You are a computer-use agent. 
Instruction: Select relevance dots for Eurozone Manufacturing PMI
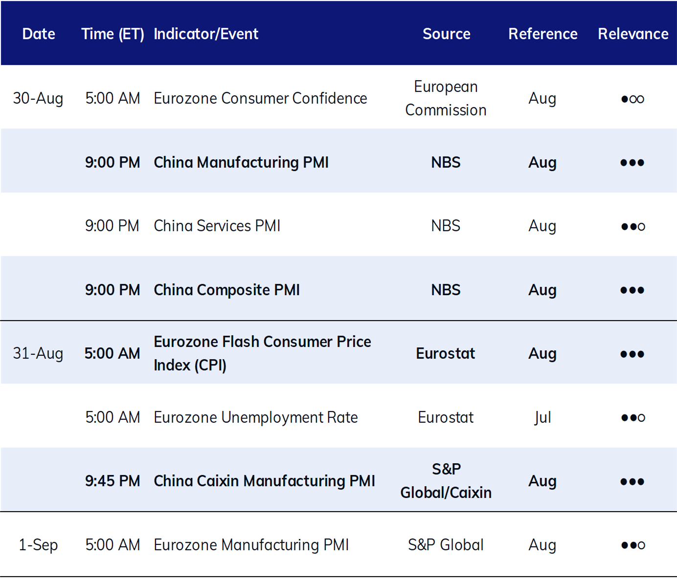(x=632, y=545)
